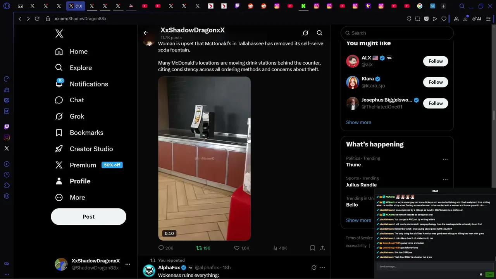Take a snapshot from address bar
This screenshot has width=496, height=279.
click(417, 19)
